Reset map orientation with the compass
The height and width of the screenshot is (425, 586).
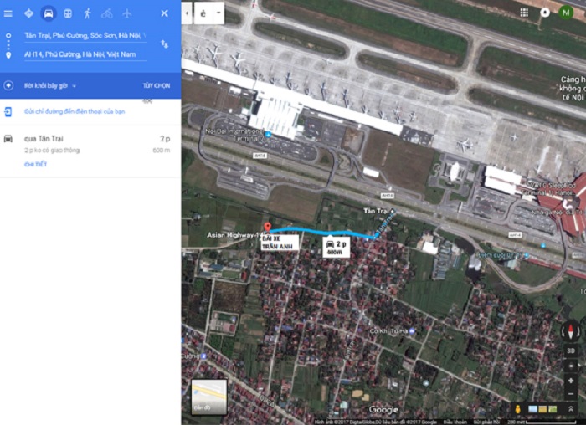tap(571, 331)
